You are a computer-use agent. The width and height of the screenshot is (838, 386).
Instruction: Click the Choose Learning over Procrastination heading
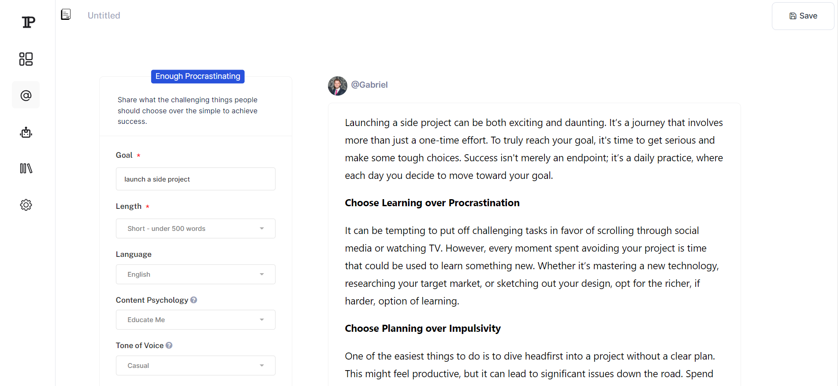432,203
